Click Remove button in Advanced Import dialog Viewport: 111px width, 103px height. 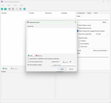[x=39, y=56]
